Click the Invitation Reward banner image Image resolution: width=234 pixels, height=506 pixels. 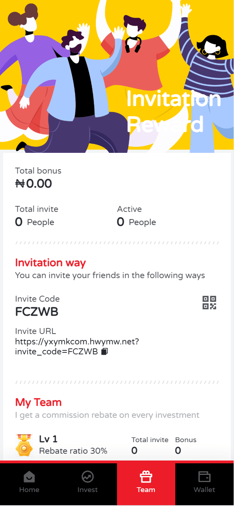coord(117,76)
